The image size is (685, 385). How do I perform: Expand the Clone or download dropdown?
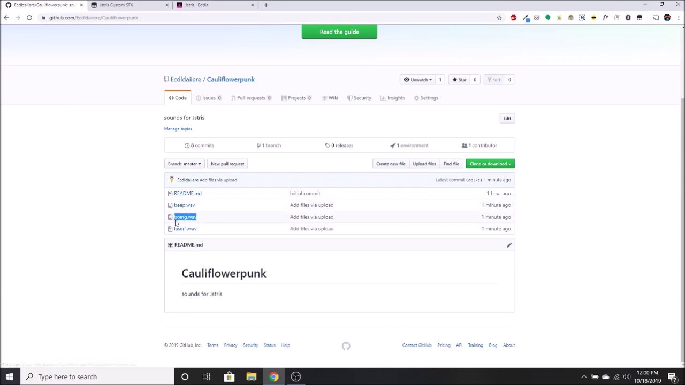[490, 164]
